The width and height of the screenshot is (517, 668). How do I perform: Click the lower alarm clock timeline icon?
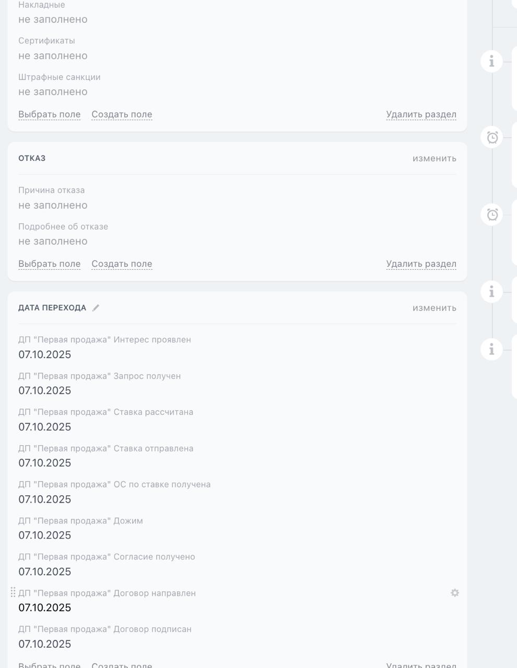point(491,214)
